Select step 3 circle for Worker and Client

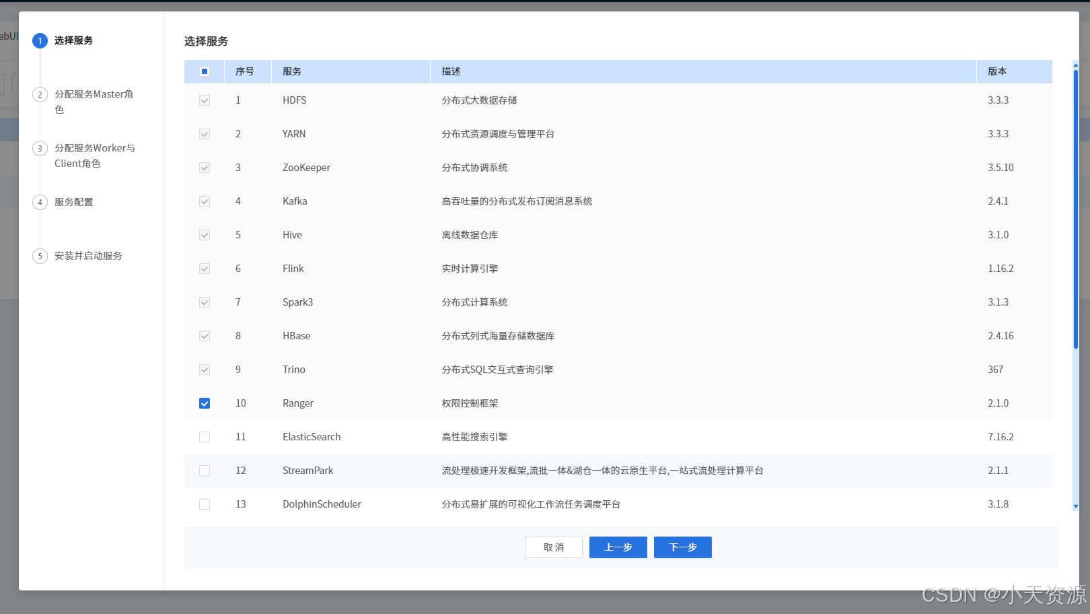[40, 148]
